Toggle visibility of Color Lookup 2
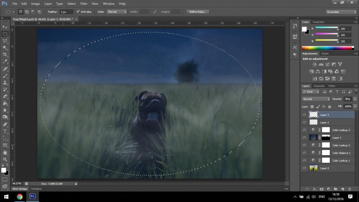359x202 pixels. pos(304,145)
